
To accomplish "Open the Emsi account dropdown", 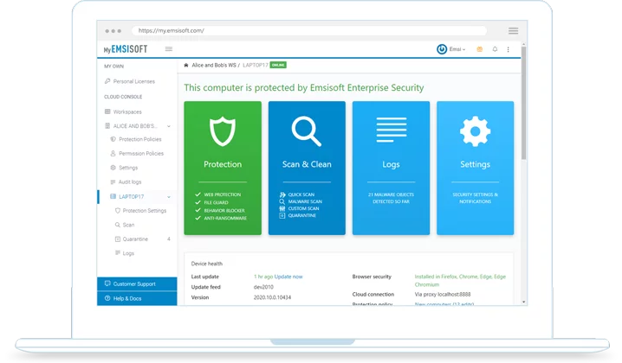I will (x=457, y=49).
